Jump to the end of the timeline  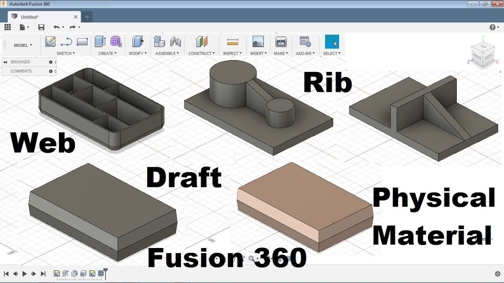[43, 274]
